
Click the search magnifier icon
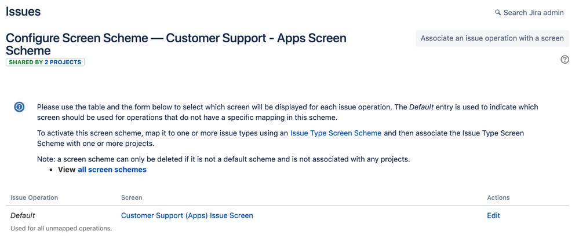coord(498,13)
